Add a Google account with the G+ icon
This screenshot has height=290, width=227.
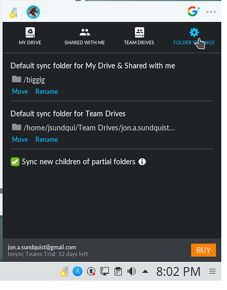click(x=193, y=12)
